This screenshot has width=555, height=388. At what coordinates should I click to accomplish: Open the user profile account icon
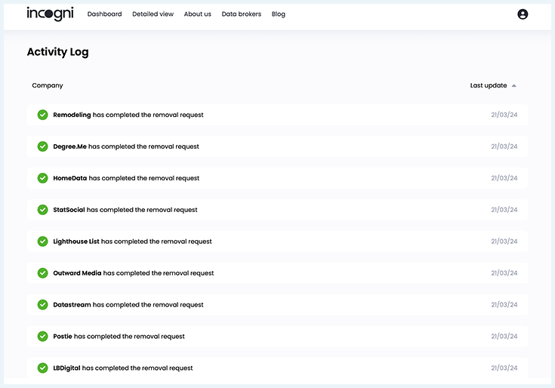click(x=523, y=14)
